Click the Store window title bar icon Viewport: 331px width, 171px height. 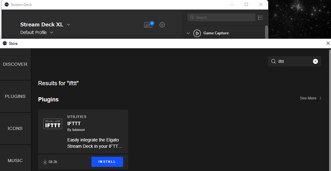pos(5,43)
